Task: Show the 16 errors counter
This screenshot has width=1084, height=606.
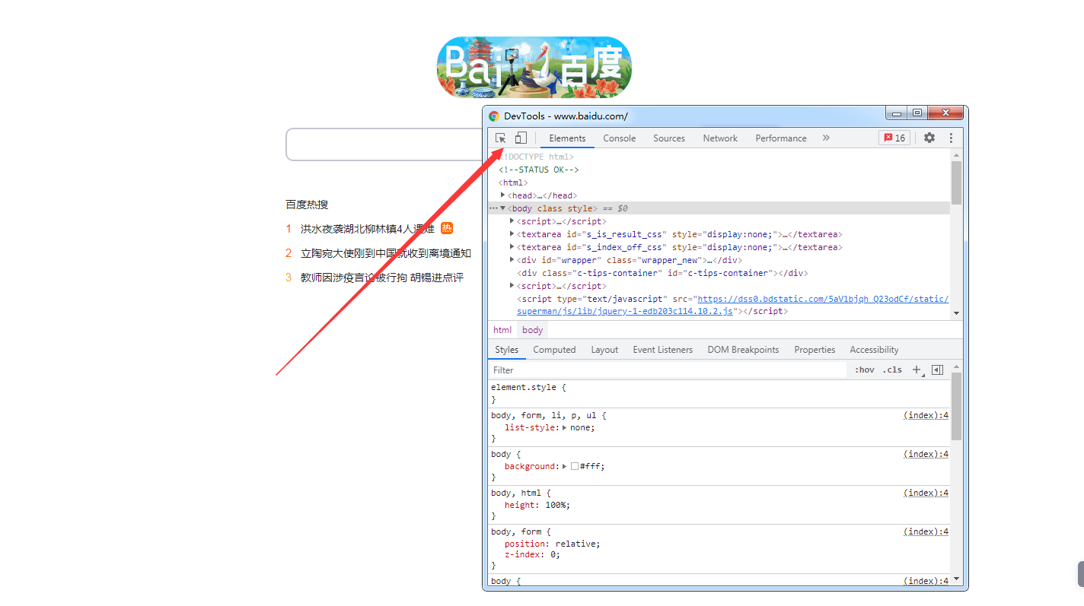Action: point(894,138)
